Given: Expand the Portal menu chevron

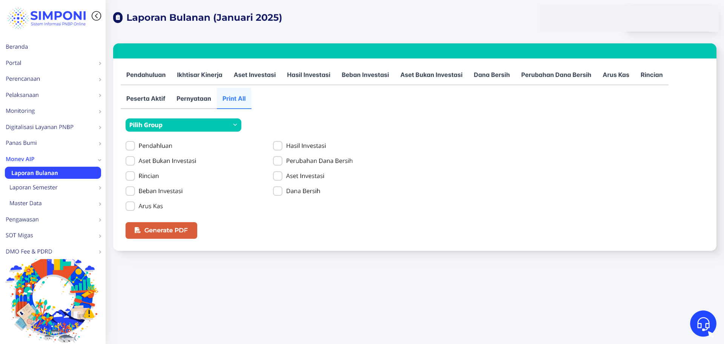Looking at the screenshot, I should click(100, 63).
